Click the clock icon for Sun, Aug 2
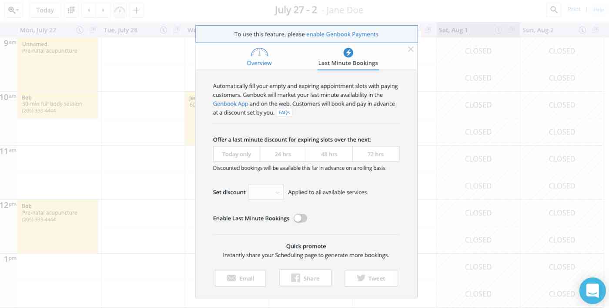609x308 pixels. click(x=582, y=30)
